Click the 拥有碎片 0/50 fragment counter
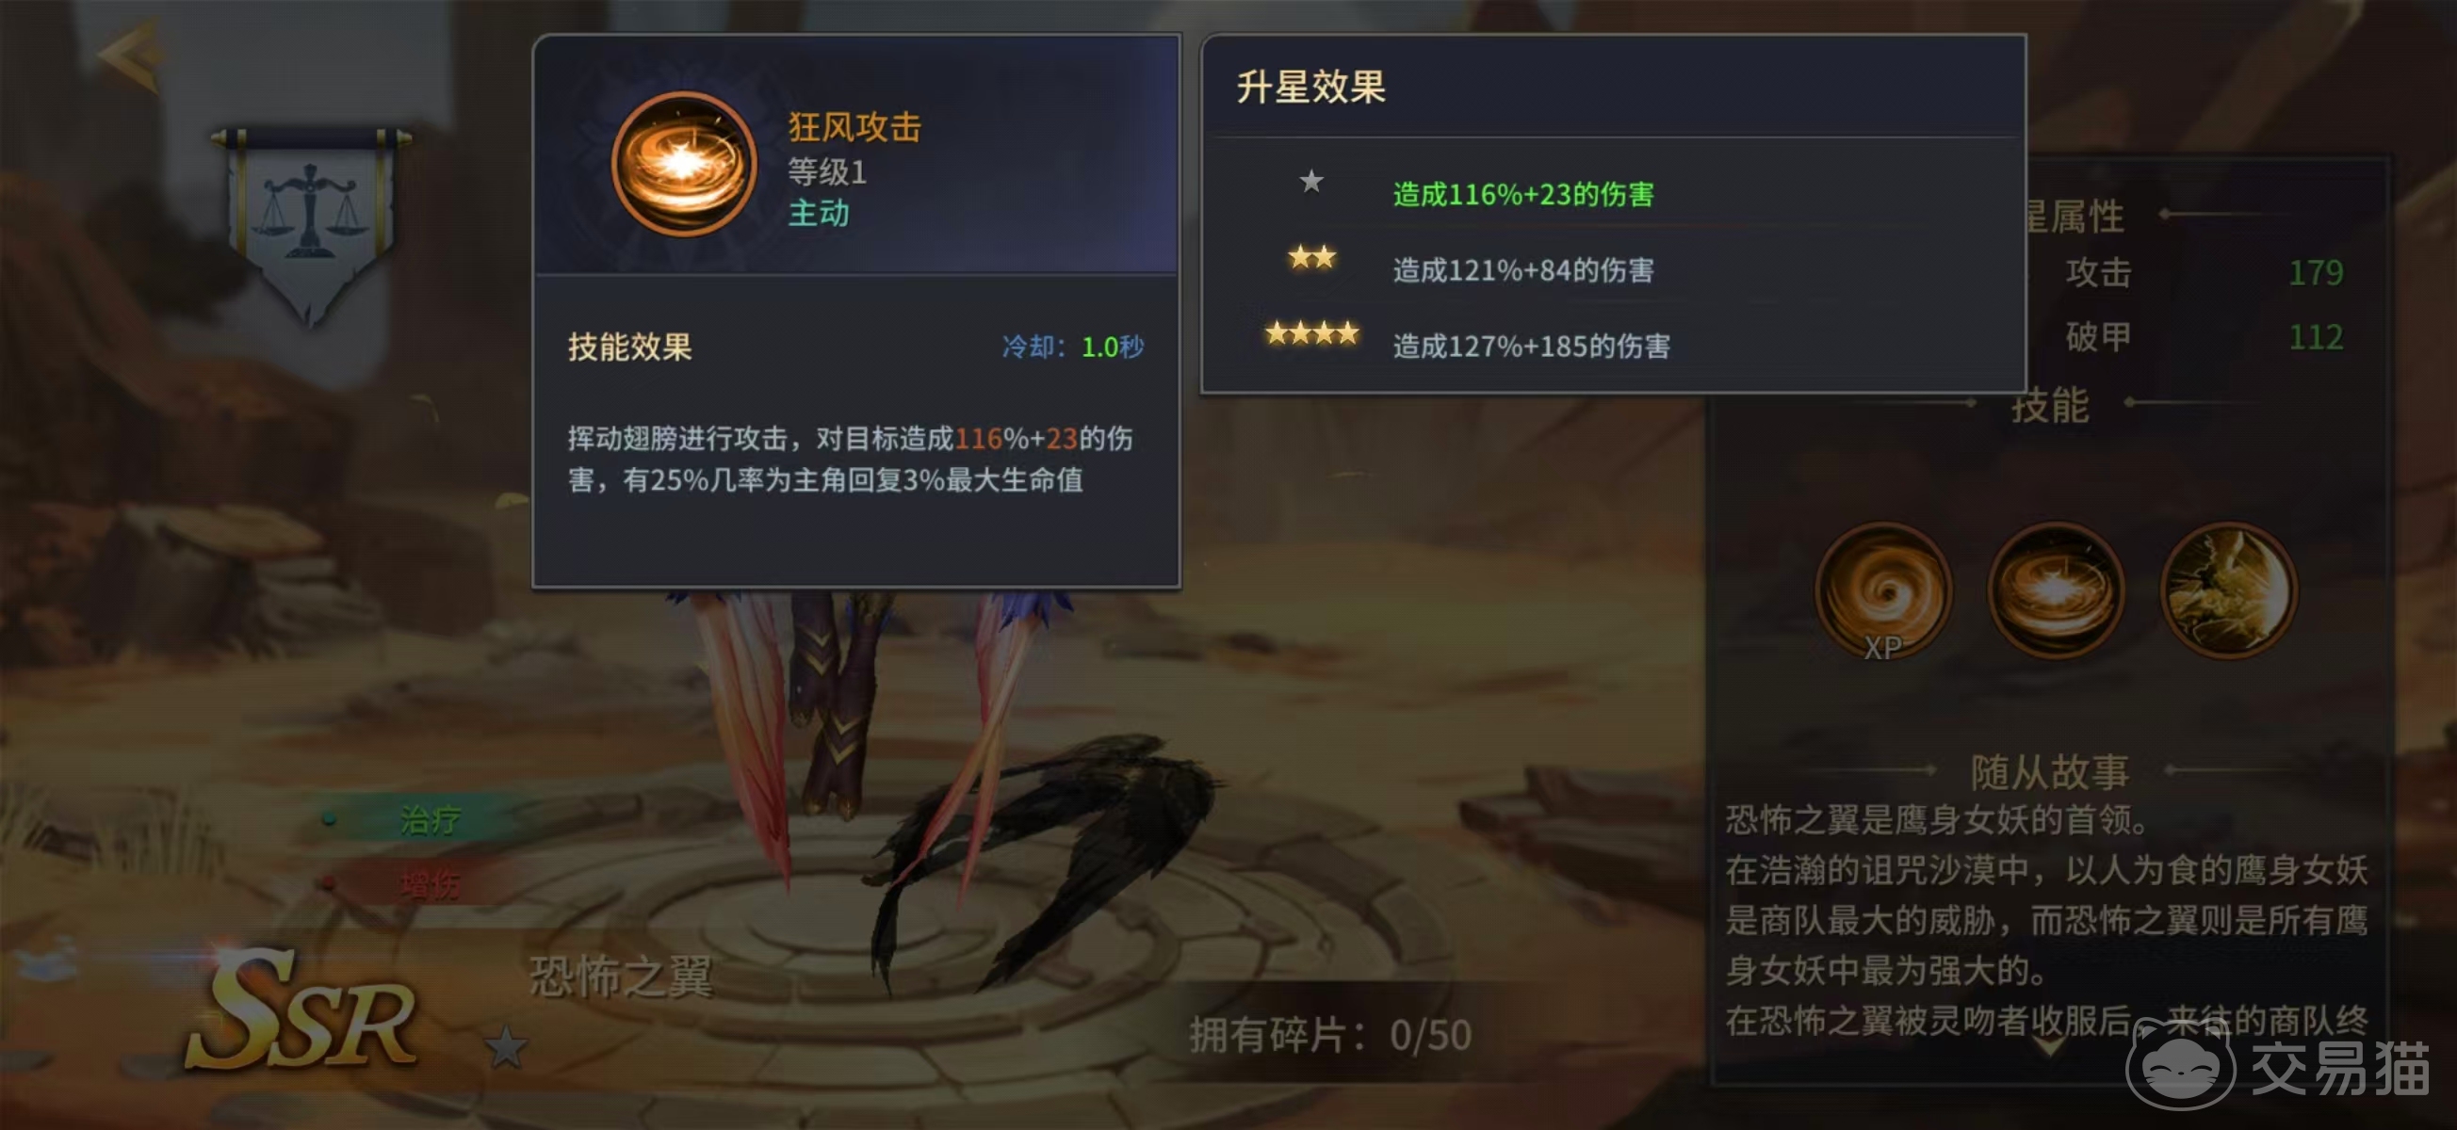2457x1130 pixels. 1330,1035
